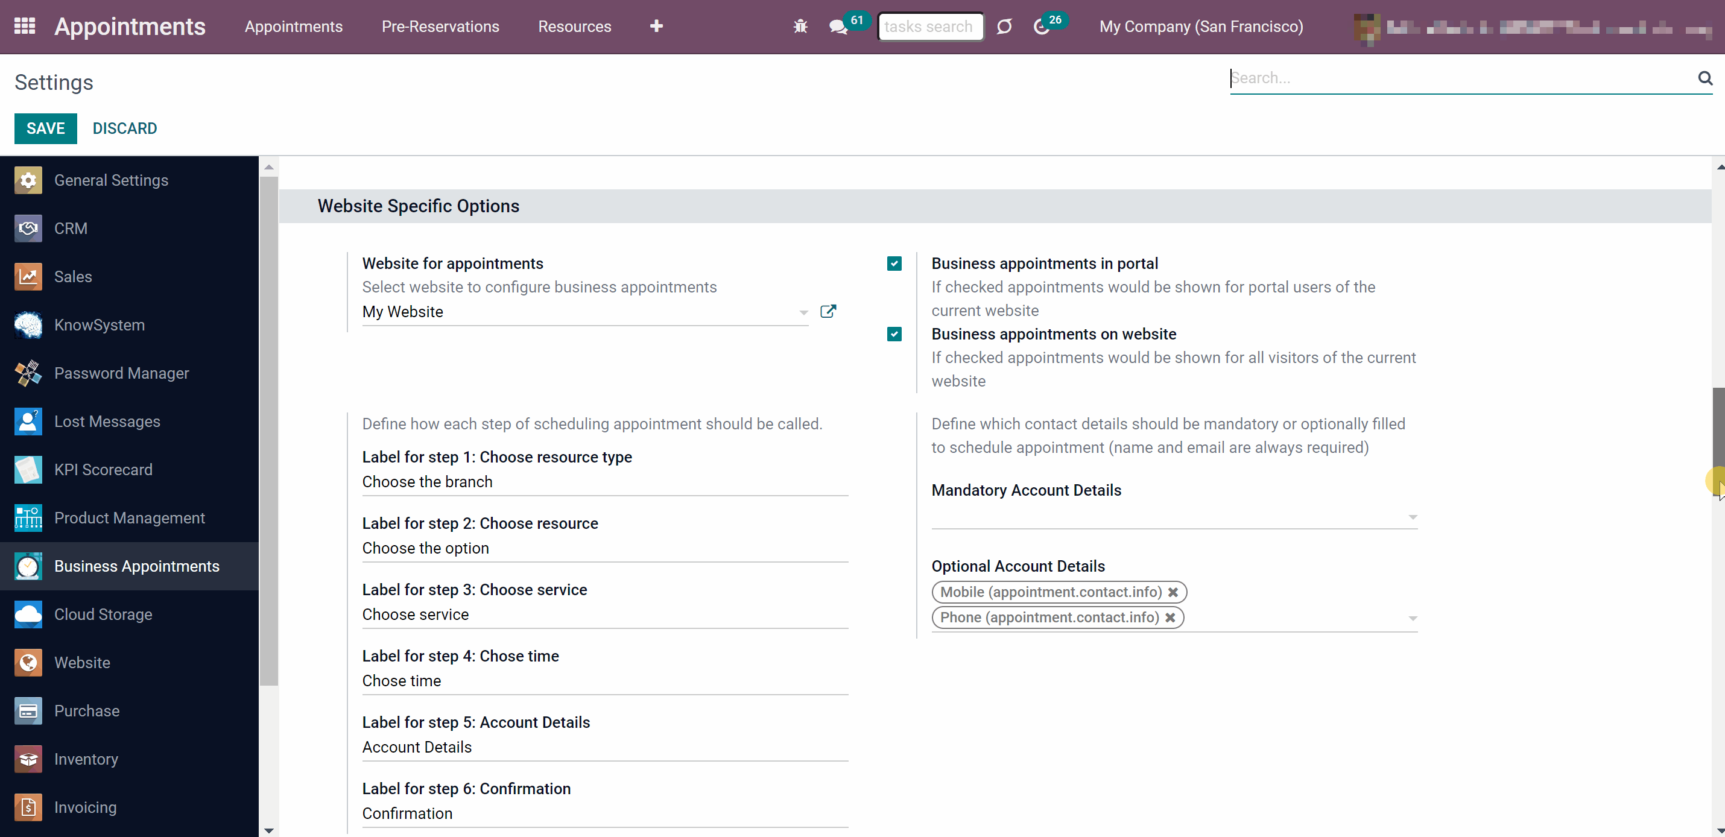
Task: Expand Website for appointments dropdown
Action: 803,313
